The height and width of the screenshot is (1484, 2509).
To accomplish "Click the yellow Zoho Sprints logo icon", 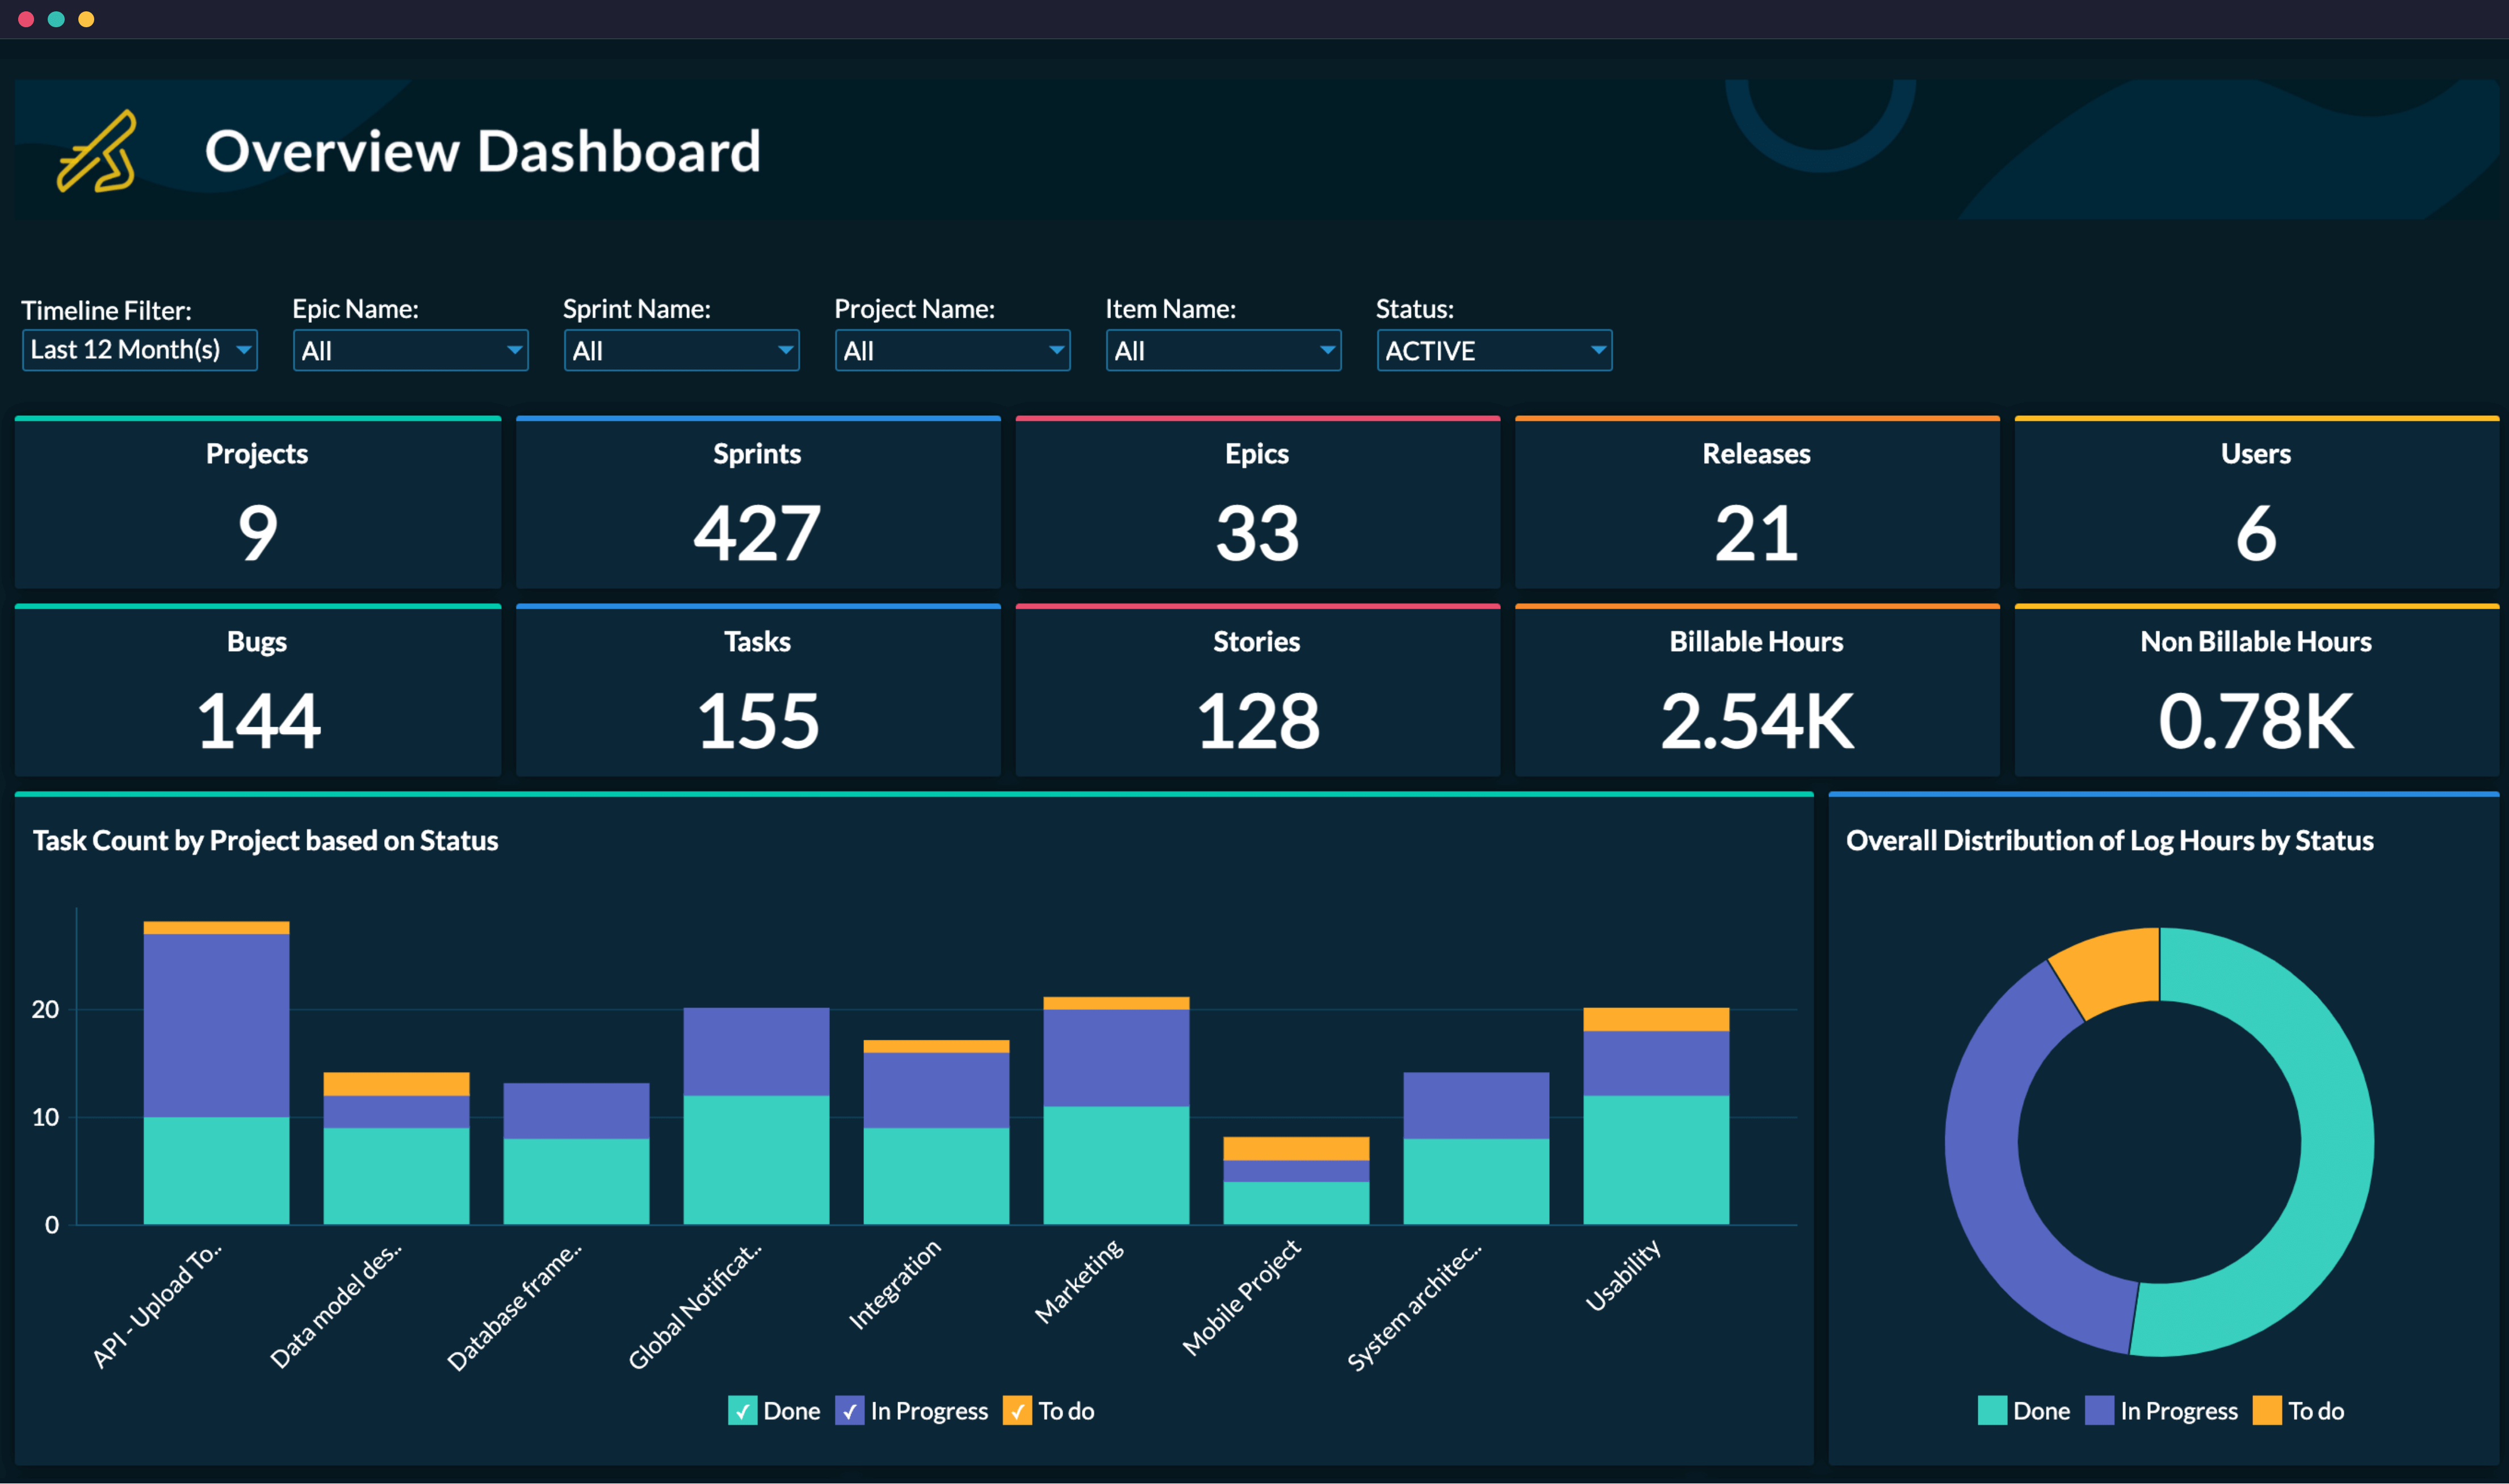I will (x=97, y=151).
